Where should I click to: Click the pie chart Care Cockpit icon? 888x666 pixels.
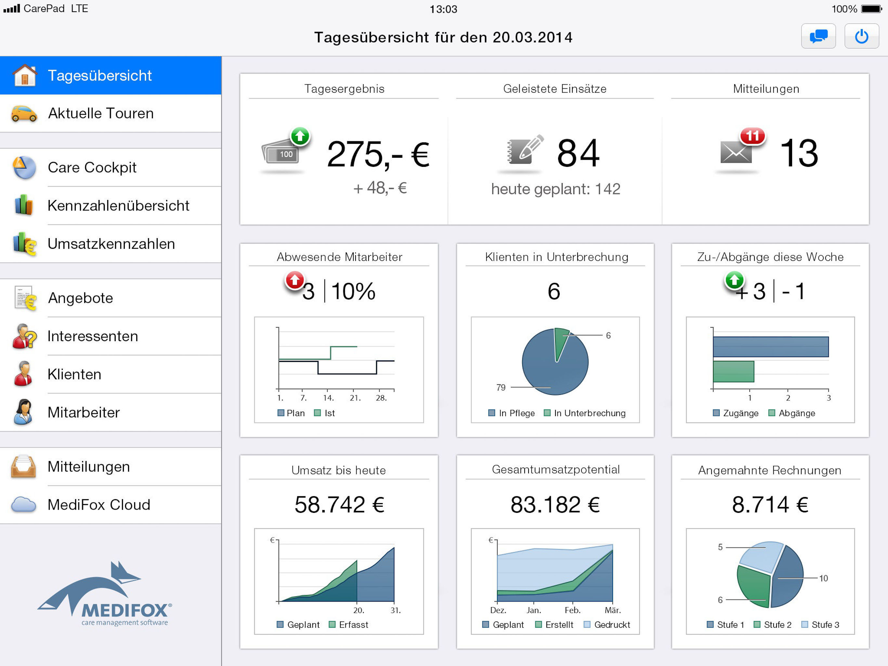click(x=24, y=167)
